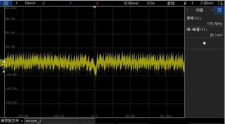Toggle channel 2 on
This screenshot has height=124, width=225.
click(x=43, y=3)
